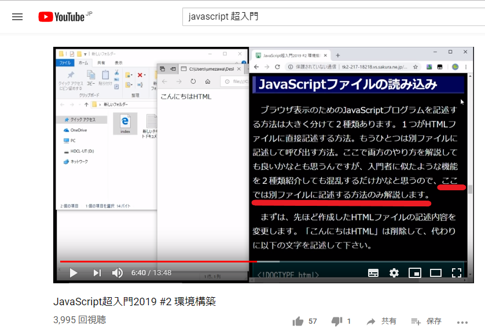Toggle subtitles captions button

(373, 273)
